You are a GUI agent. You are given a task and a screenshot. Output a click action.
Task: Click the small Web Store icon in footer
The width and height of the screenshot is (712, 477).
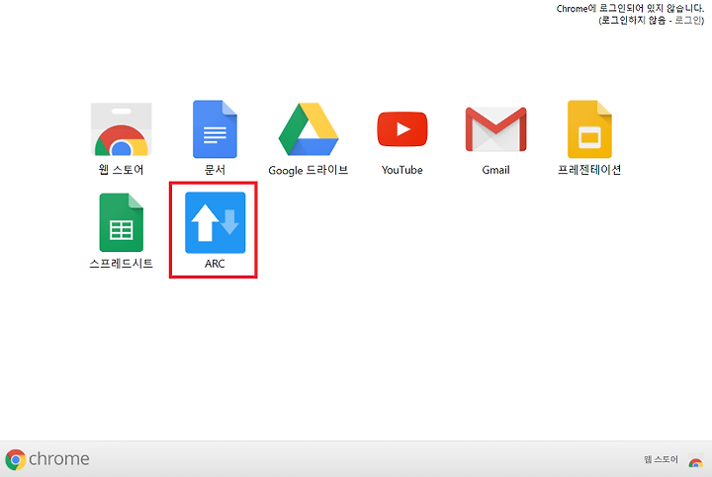tap(695, 460)
